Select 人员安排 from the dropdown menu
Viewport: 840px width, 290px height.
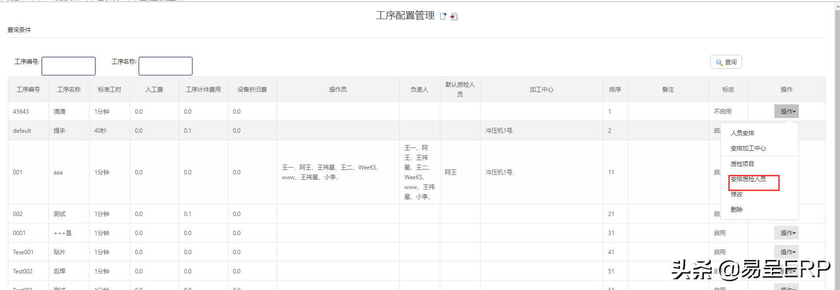pos(743,133)
